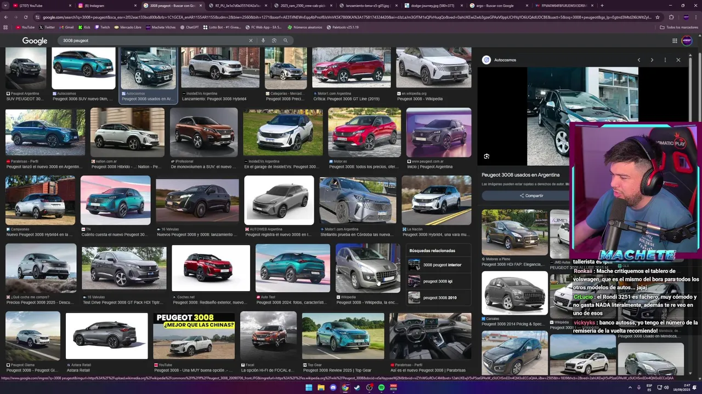This screenshot has height=394, width=702.
Task: Show hidden system tray icons chevron
Action: click(x=630, y=387)
